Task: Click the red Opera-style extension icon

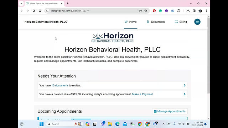Action: pyautogui.click(x=154, y=11)
